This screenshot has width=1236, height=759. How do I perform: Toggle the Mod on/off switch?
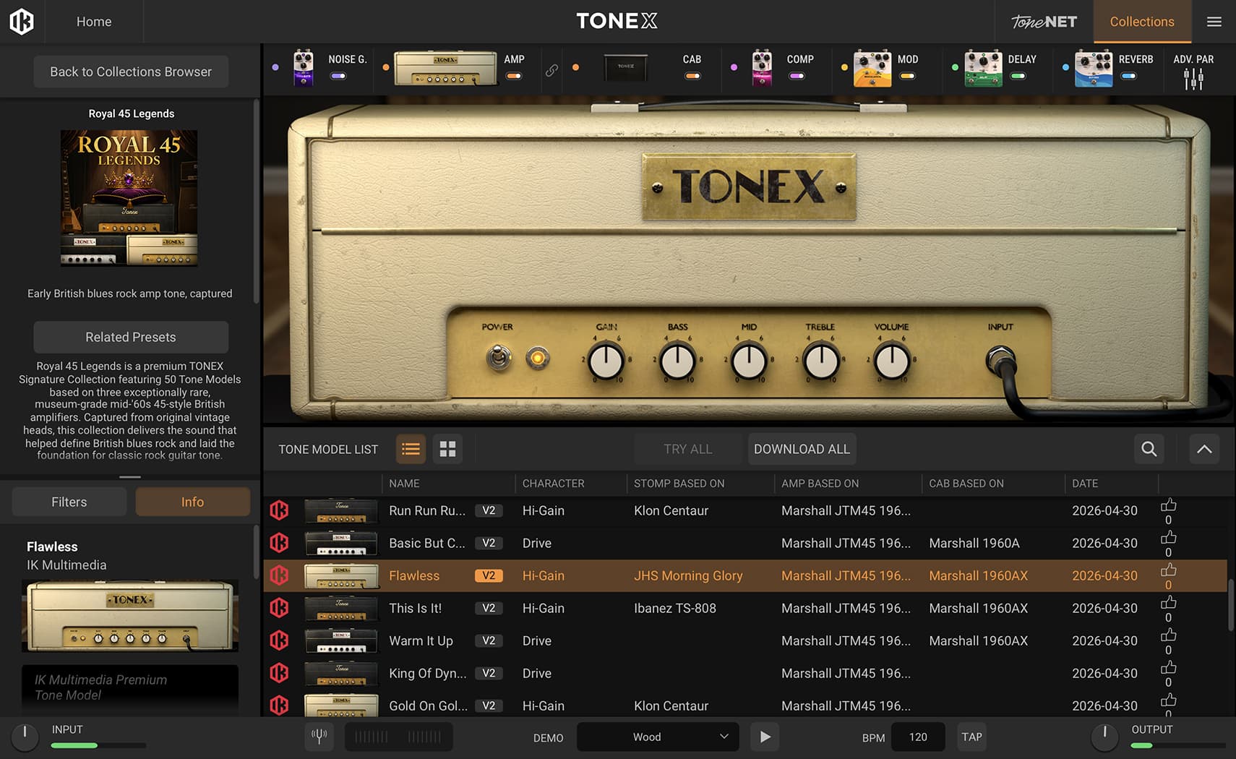[x=907, y=76]
